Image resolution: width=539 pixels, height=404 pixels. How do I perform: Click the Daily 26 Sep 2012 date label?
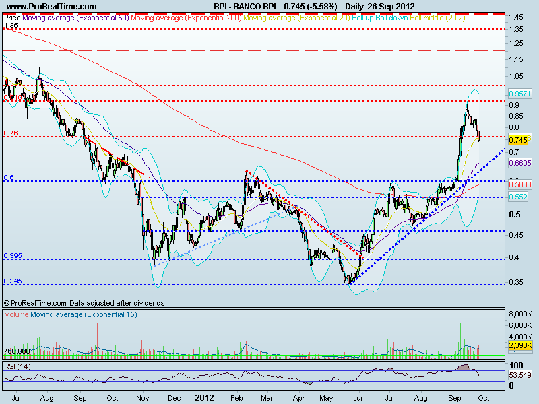tap(379, 7)
